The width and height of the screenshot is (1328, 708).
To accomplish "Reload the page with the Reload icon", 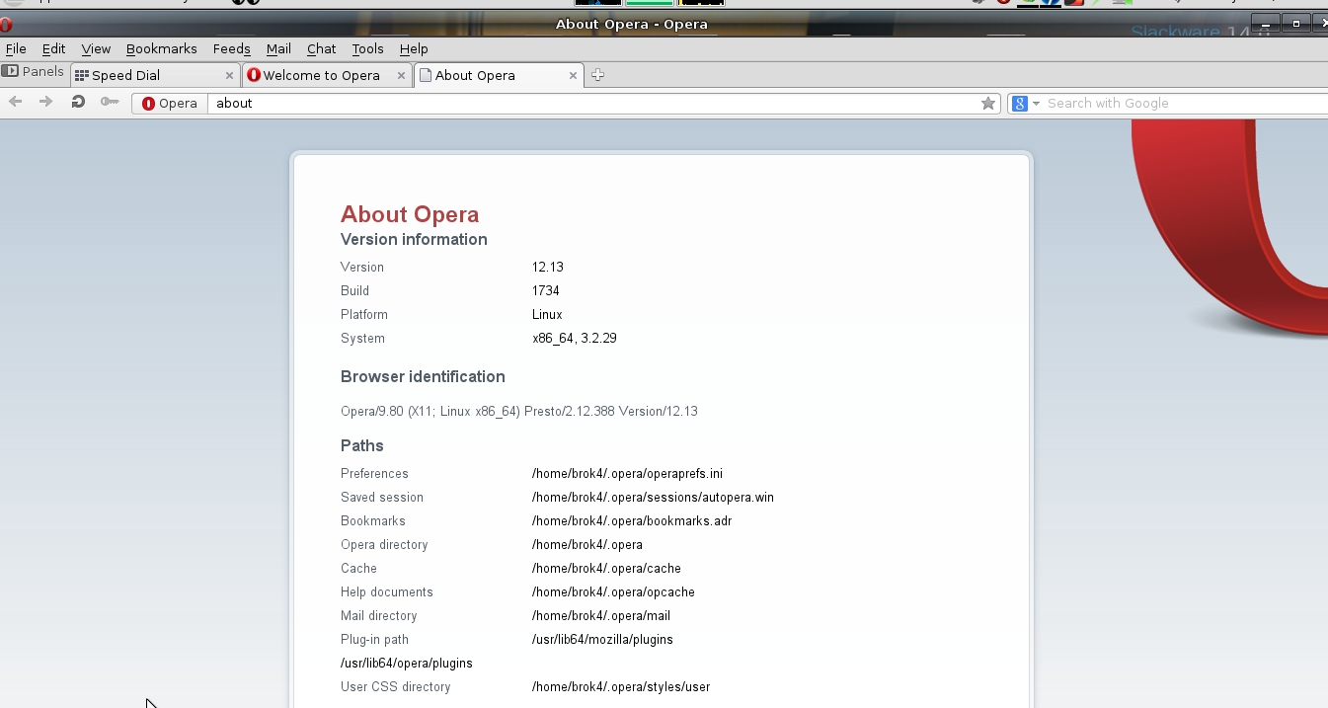I will 78,103.
